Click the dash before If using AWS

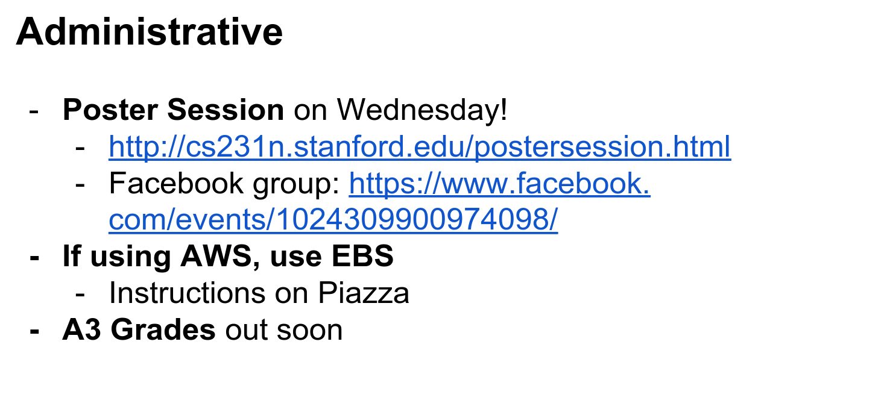coord(34,257)
